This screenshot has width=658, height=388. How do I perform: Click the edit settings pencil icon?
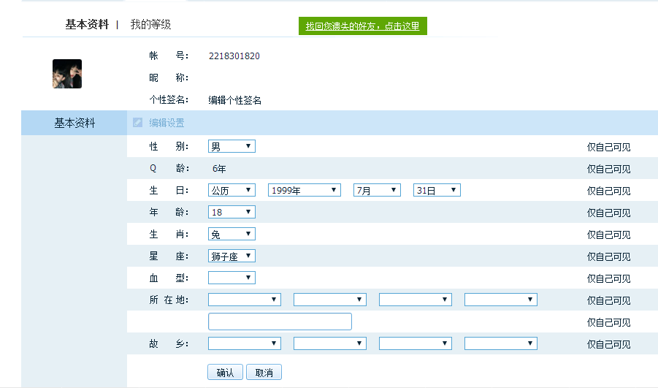pyautogui.click(x=137, y=123)
